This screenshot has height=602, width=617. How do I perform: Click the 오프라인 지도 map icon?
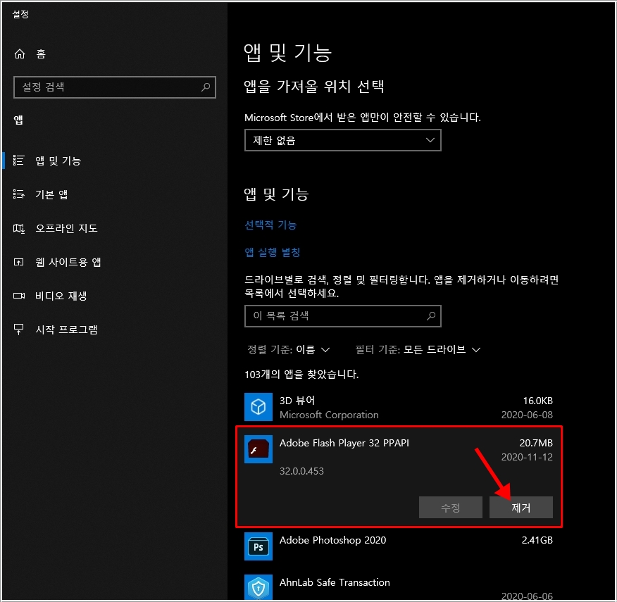pos(18,228)
